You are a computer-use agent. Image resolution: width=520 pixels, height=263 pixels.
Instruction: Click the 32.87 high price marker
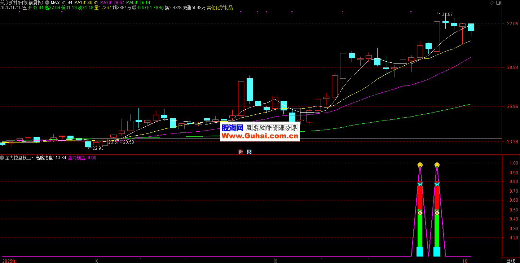[x=447, y=14]
